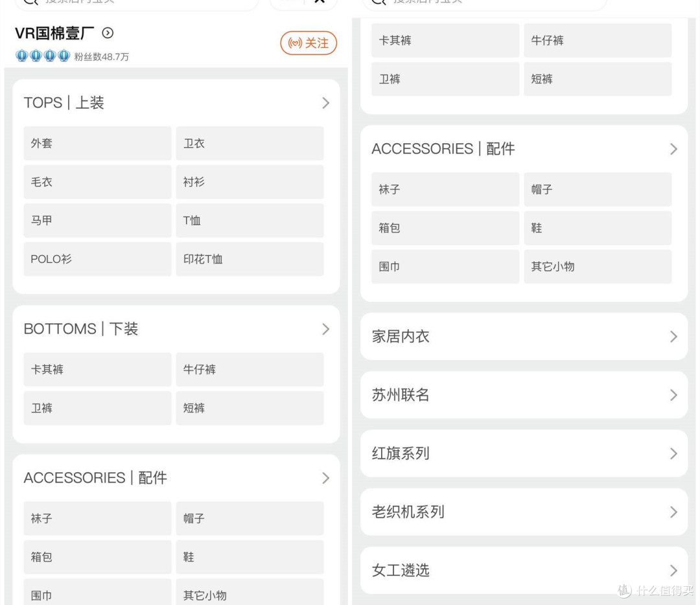Select 箱包 in right panel

tap(445, 228)
